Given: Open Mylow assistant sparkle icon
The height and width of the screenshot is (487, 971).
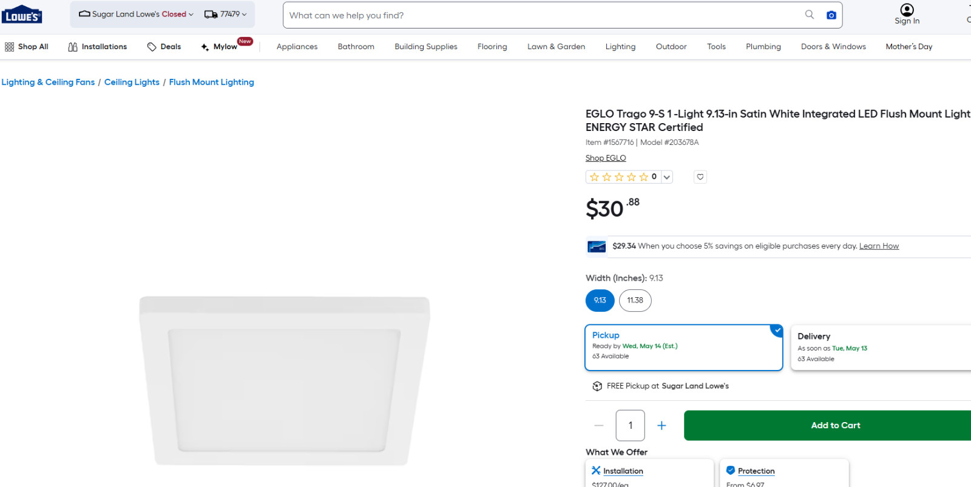Looking at the screenshot, I should (205, 47).
